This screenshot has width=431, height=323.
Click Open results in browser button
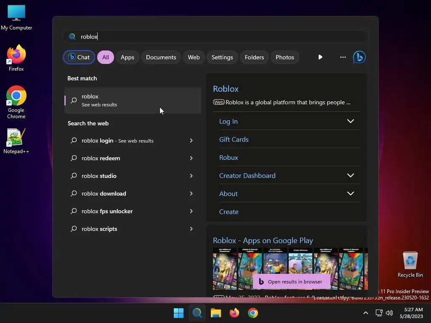tap(291, 281)
